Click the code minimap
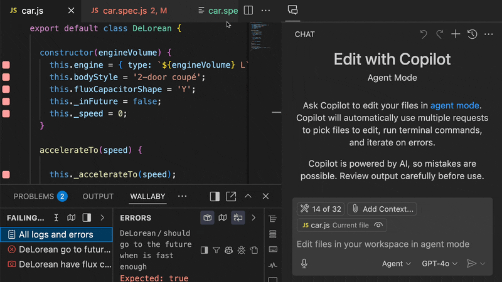The height and width of the screenshot is (282, 502). pyautogui.click(x=260, y=36)
